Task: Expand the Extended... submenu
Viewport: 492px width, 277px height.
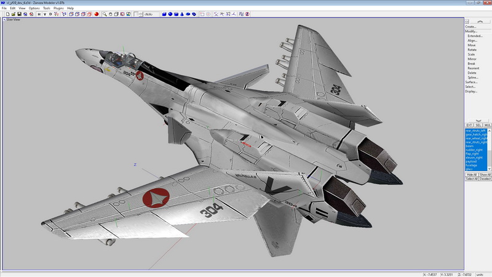Action: coord(475,36)
